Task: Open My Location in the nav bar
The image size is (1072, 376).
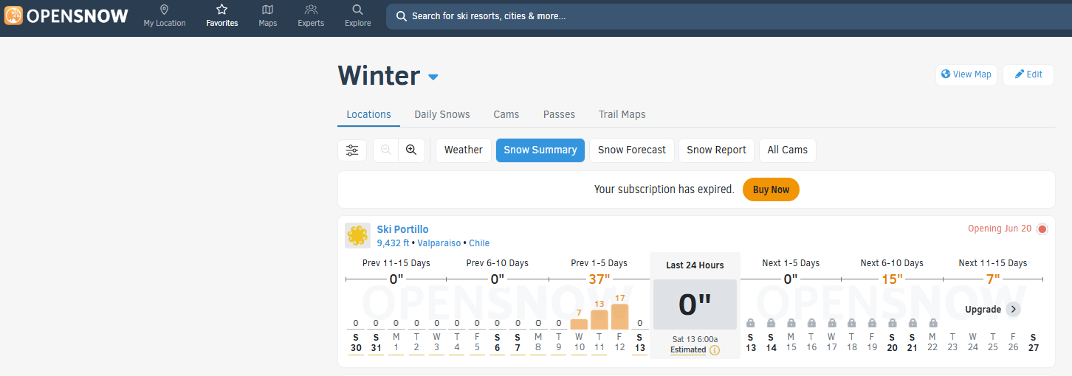Action: (165, 15)
